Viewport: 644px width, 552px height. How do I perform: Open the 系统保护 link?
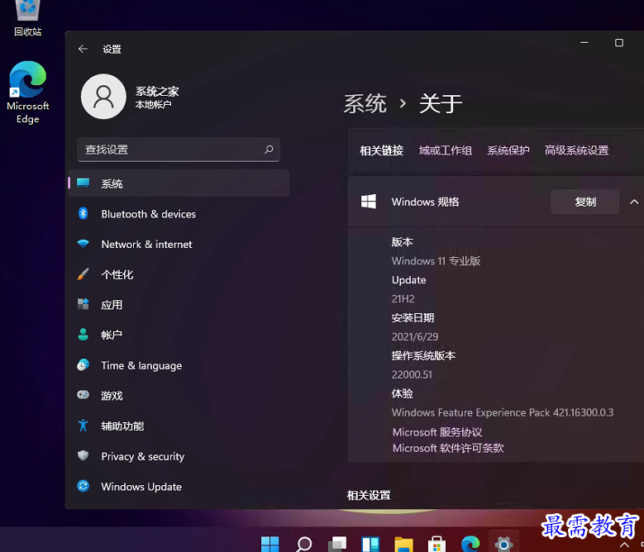(508, 150)
